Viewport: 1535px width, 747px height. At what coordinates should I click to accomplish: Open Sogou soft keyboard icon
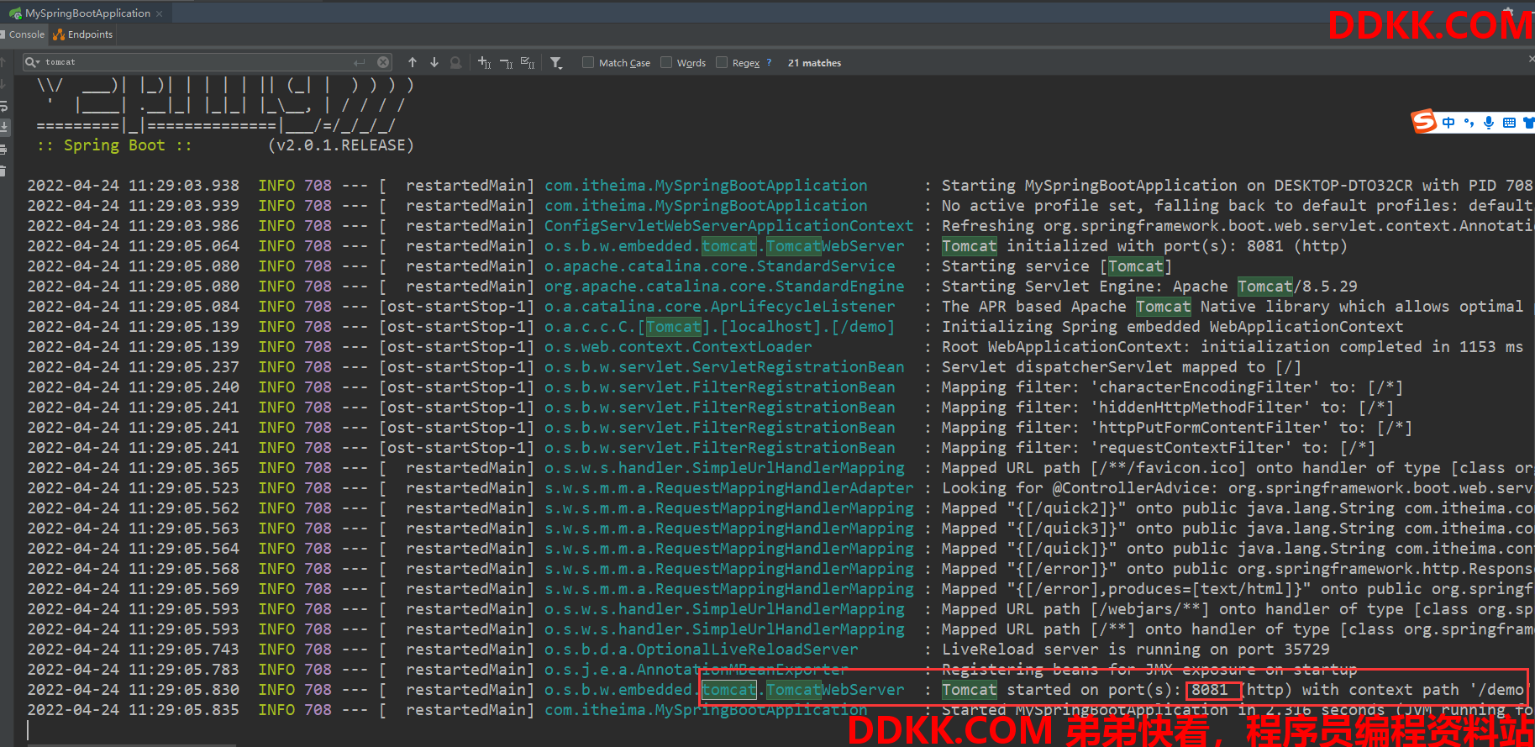pyautogui.click(x=1509, y=123)
